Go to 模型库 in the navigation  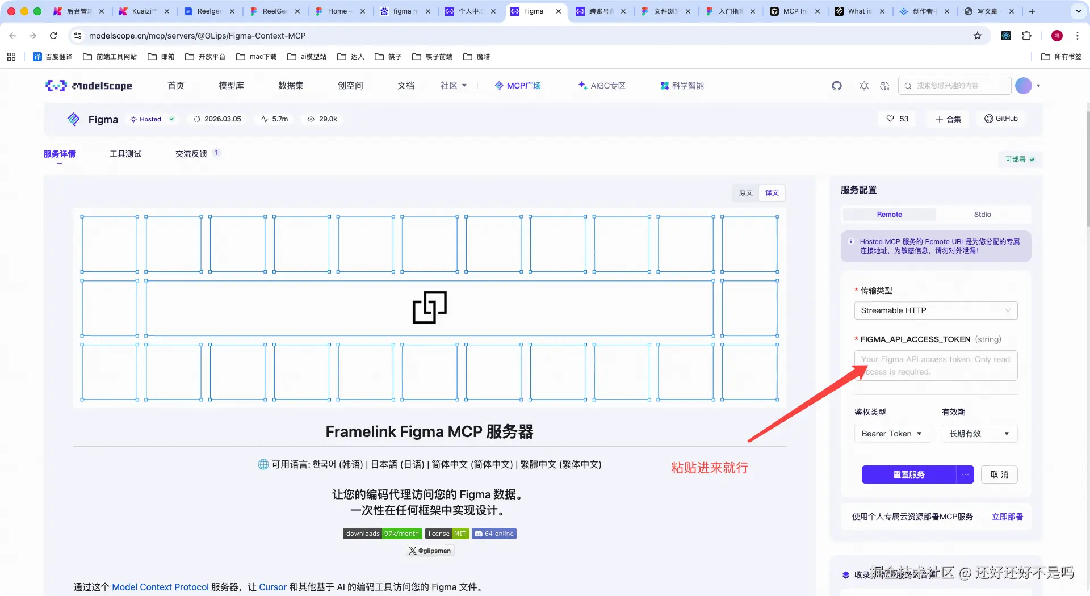[x=231, y=86]
